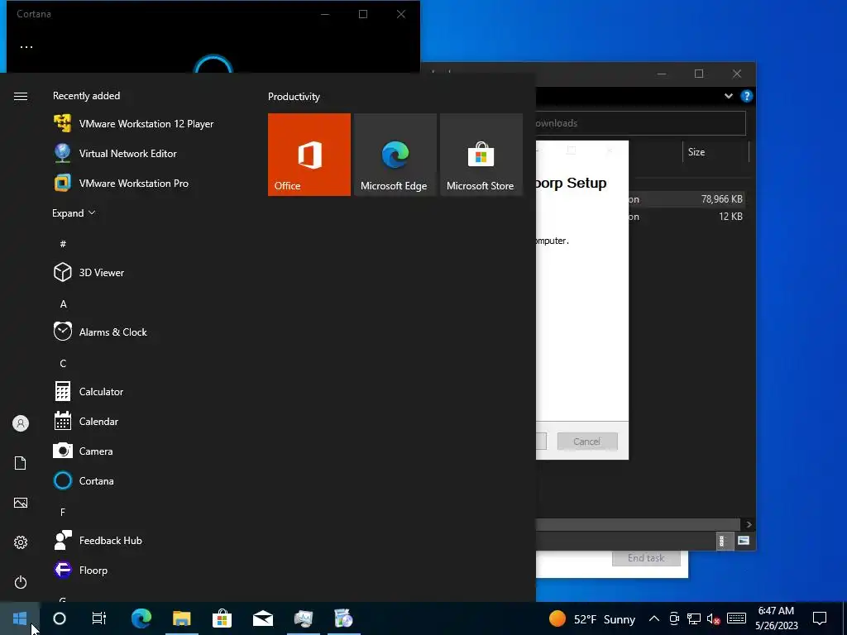
Task: Open the Meet Now tray icon
Action: 673,618
